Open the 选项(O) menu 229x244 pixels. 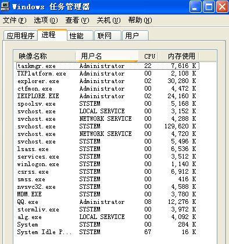tap(46, 20)
